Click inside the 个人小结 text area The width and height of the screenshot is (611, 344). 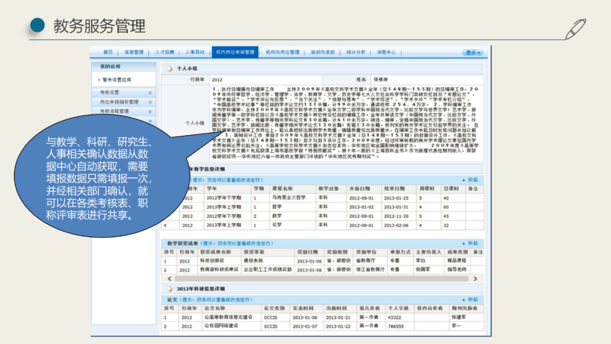tap(346, 123)
